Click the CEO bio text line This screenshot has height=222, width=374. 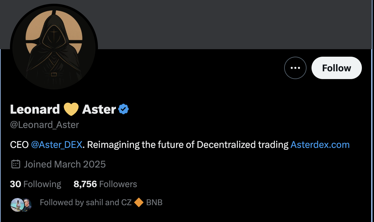coord(19,144)
